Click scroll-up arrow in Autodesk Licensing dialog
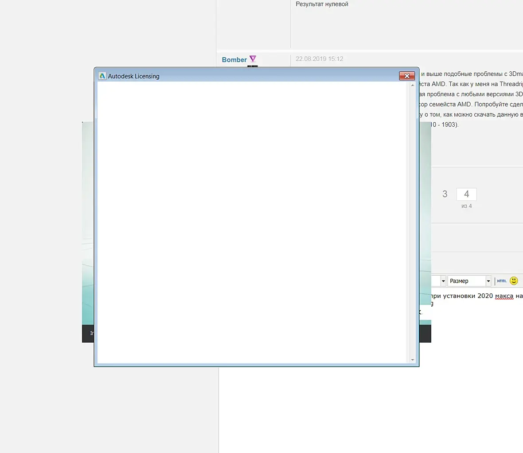Viewport: 523px width, 453px height. point(413,86)
